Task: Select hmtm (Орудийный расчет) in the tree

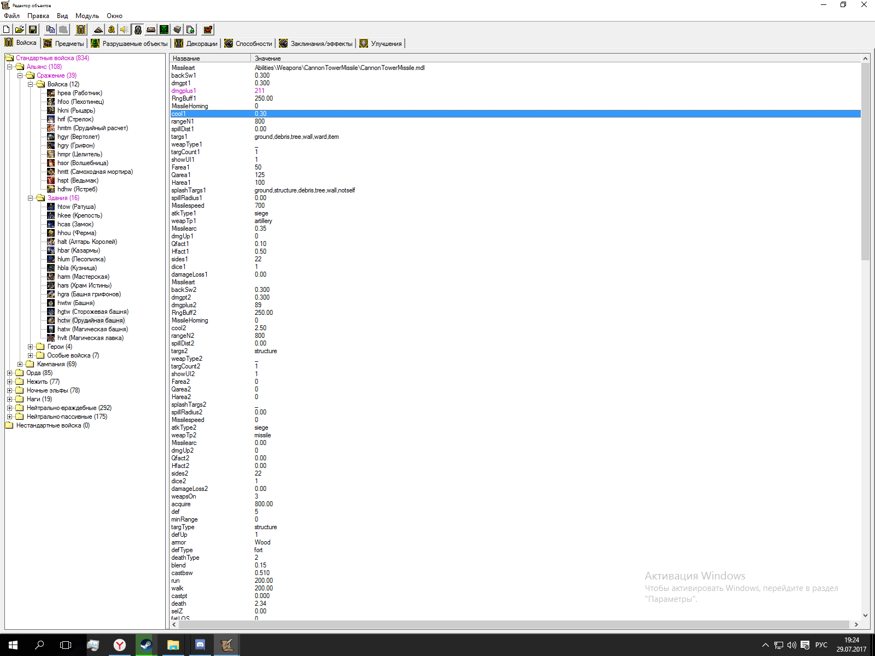Action: (92, 128)
